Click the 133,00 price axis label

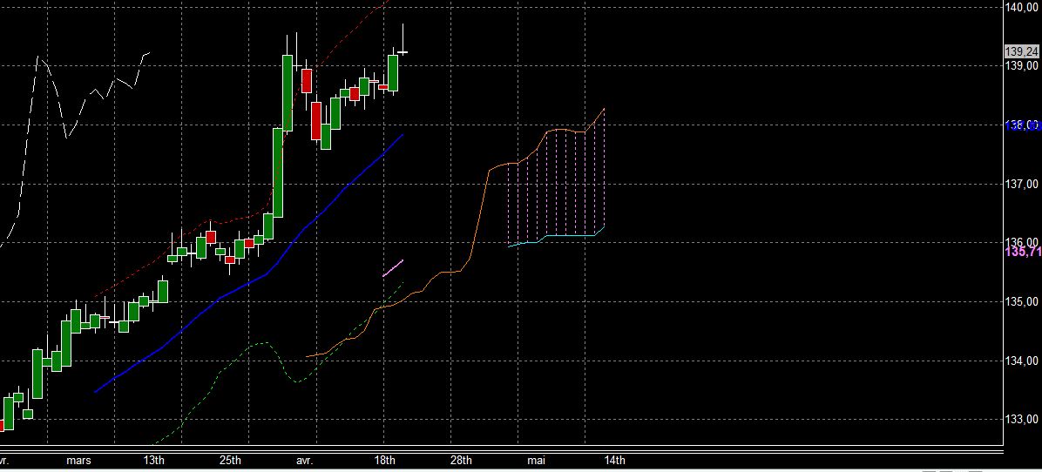(x=1023, y=420)
